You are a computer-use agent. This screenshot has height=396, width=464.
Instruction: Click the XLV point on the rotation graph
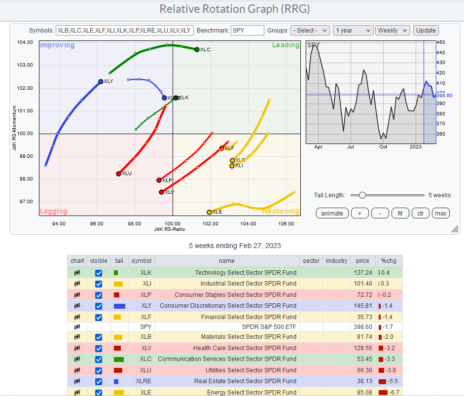point(161,192)
